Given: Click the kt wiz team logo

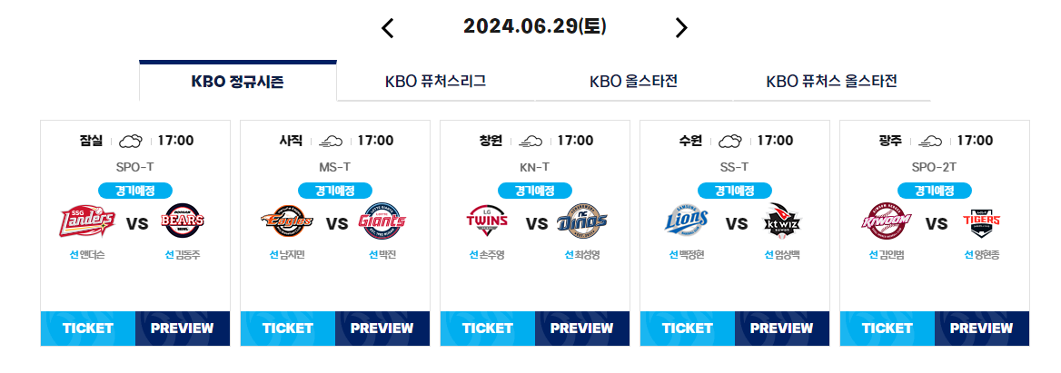Looking at the screenshot, I should pyautogui.click(x=783, y=221).
